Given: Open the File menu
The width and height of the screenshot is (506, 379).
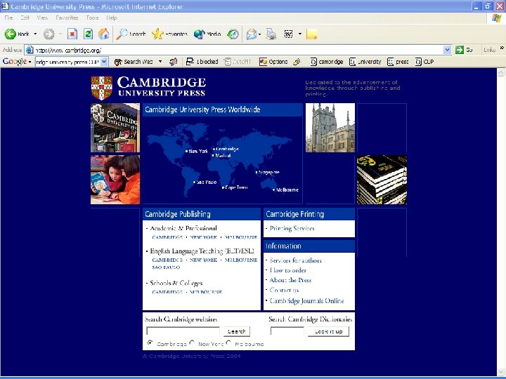Looking at the screenshot, I should 8,18.
